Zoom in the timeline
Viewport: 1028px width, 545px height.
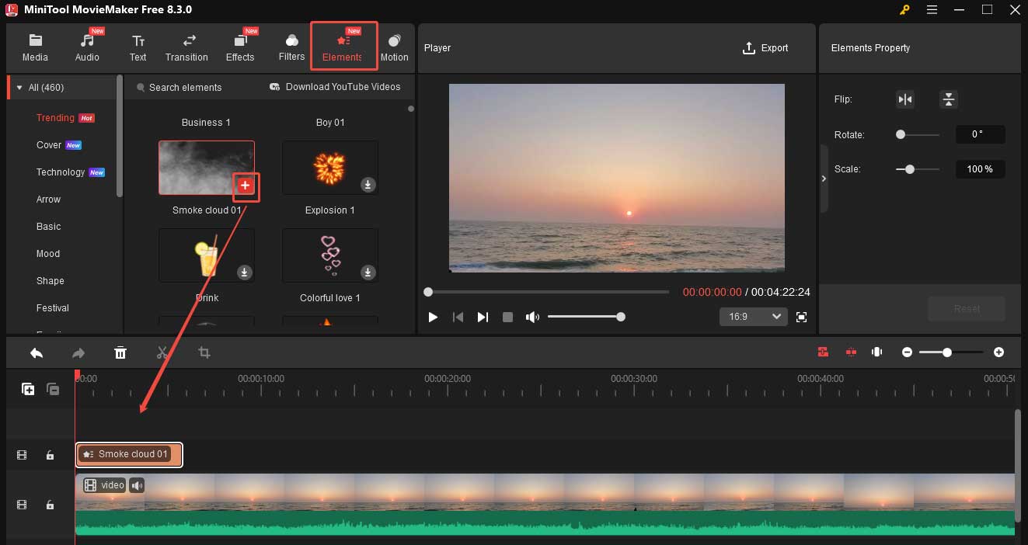(998, 352)
